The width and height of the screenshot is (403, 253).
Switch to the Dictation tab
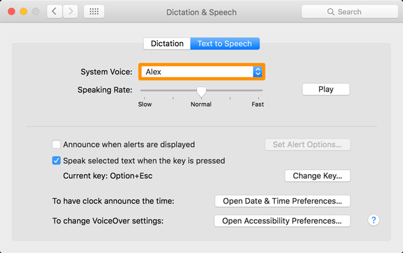click(x=167, y=44)
